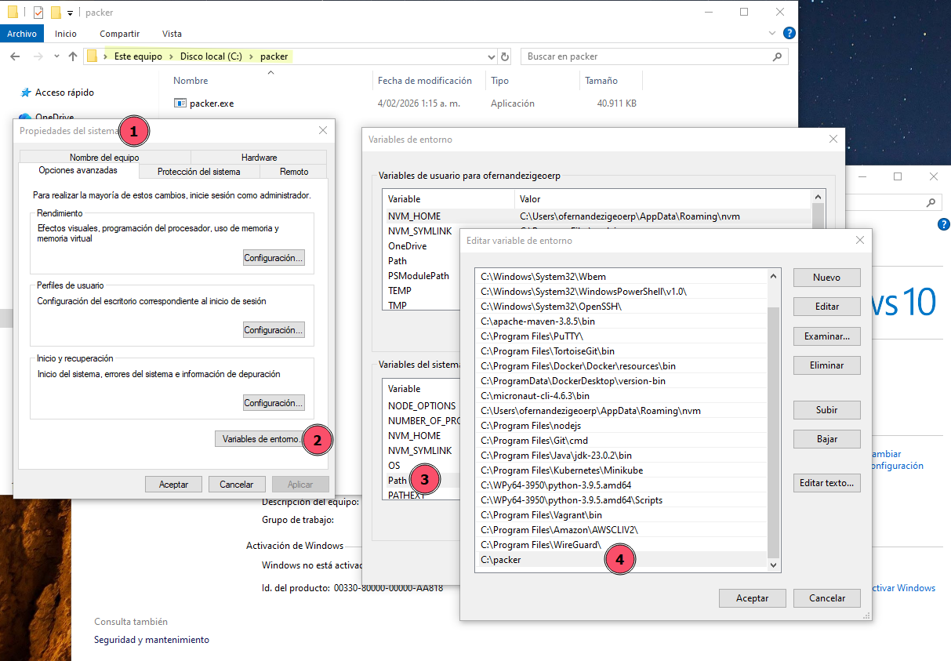
Task: Collapse the ribbon with the chevron near help
Action: [771, 33]
